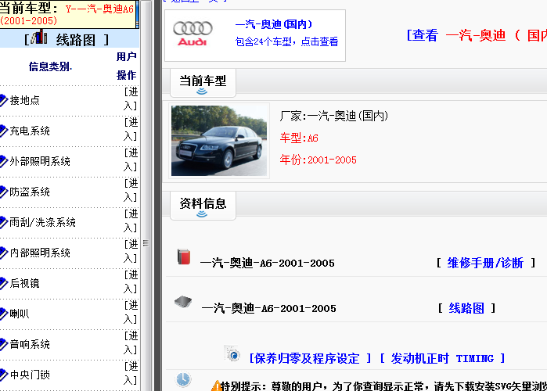This screenshot has height=391, width=547.
Task: Click the black Audi A6 car thumbnail
Action: click(219, 141)
